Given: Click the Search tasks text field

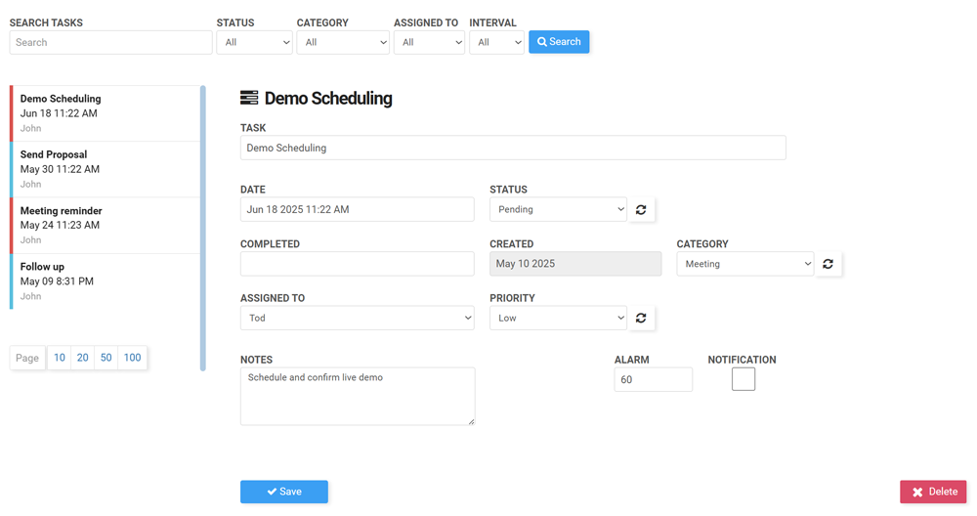Looking at the screenshot, I should [110, 42].
